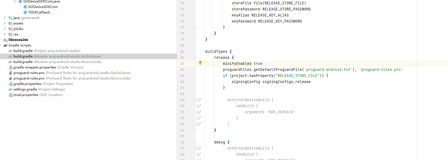
Task: Click line number 83 in the gutter
Action: pyautogui.click(x=182, y=64)
